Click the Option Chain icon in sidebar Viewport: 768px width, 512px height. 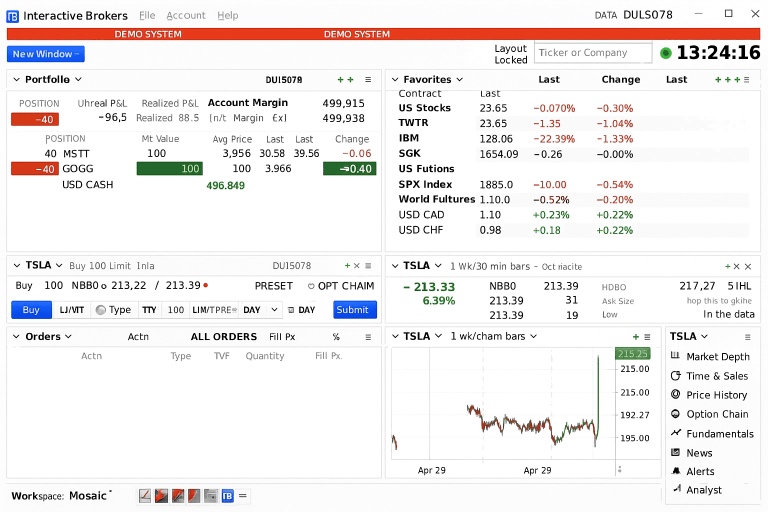[675, 413]
